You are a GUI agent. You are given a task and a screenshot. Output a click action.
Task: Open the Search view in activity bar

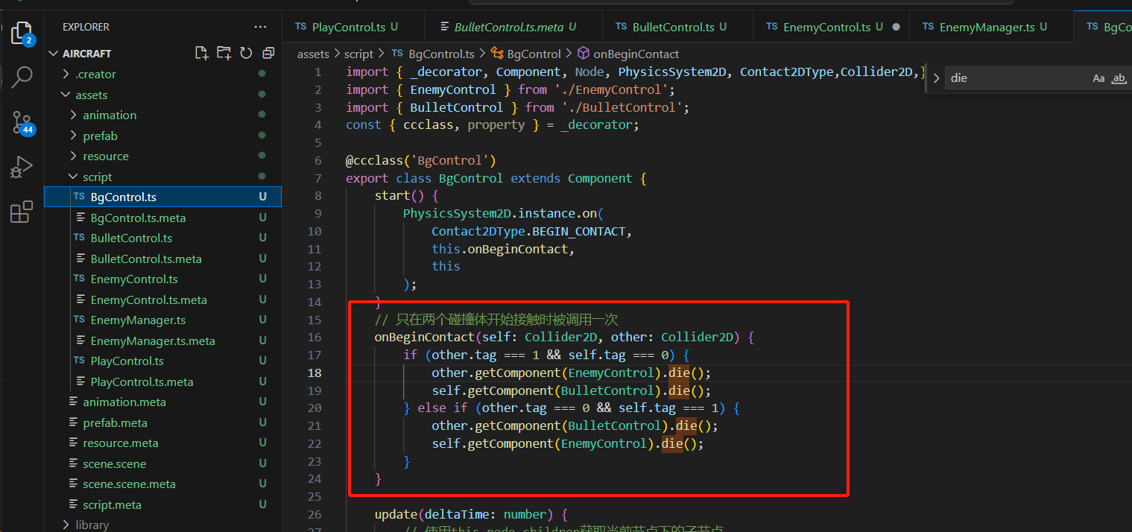(22, 77)
